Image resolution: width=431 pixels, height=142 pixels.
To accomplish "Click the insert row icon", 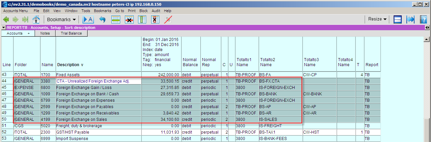I will coord(116,19).
